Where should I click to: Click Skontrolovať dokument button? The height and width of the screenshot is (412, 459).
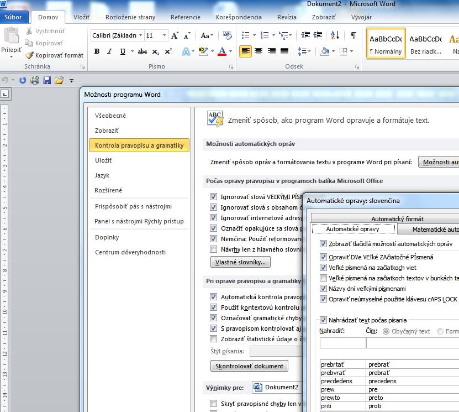pyautogui.click(x=249, y=366)
